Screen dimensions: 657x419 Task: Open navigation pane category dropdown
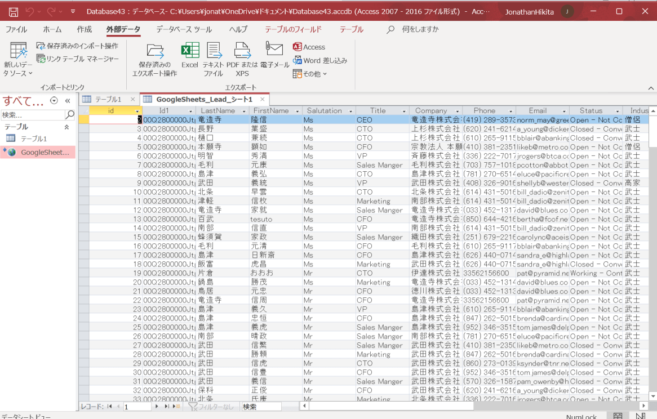click(54, 100)
